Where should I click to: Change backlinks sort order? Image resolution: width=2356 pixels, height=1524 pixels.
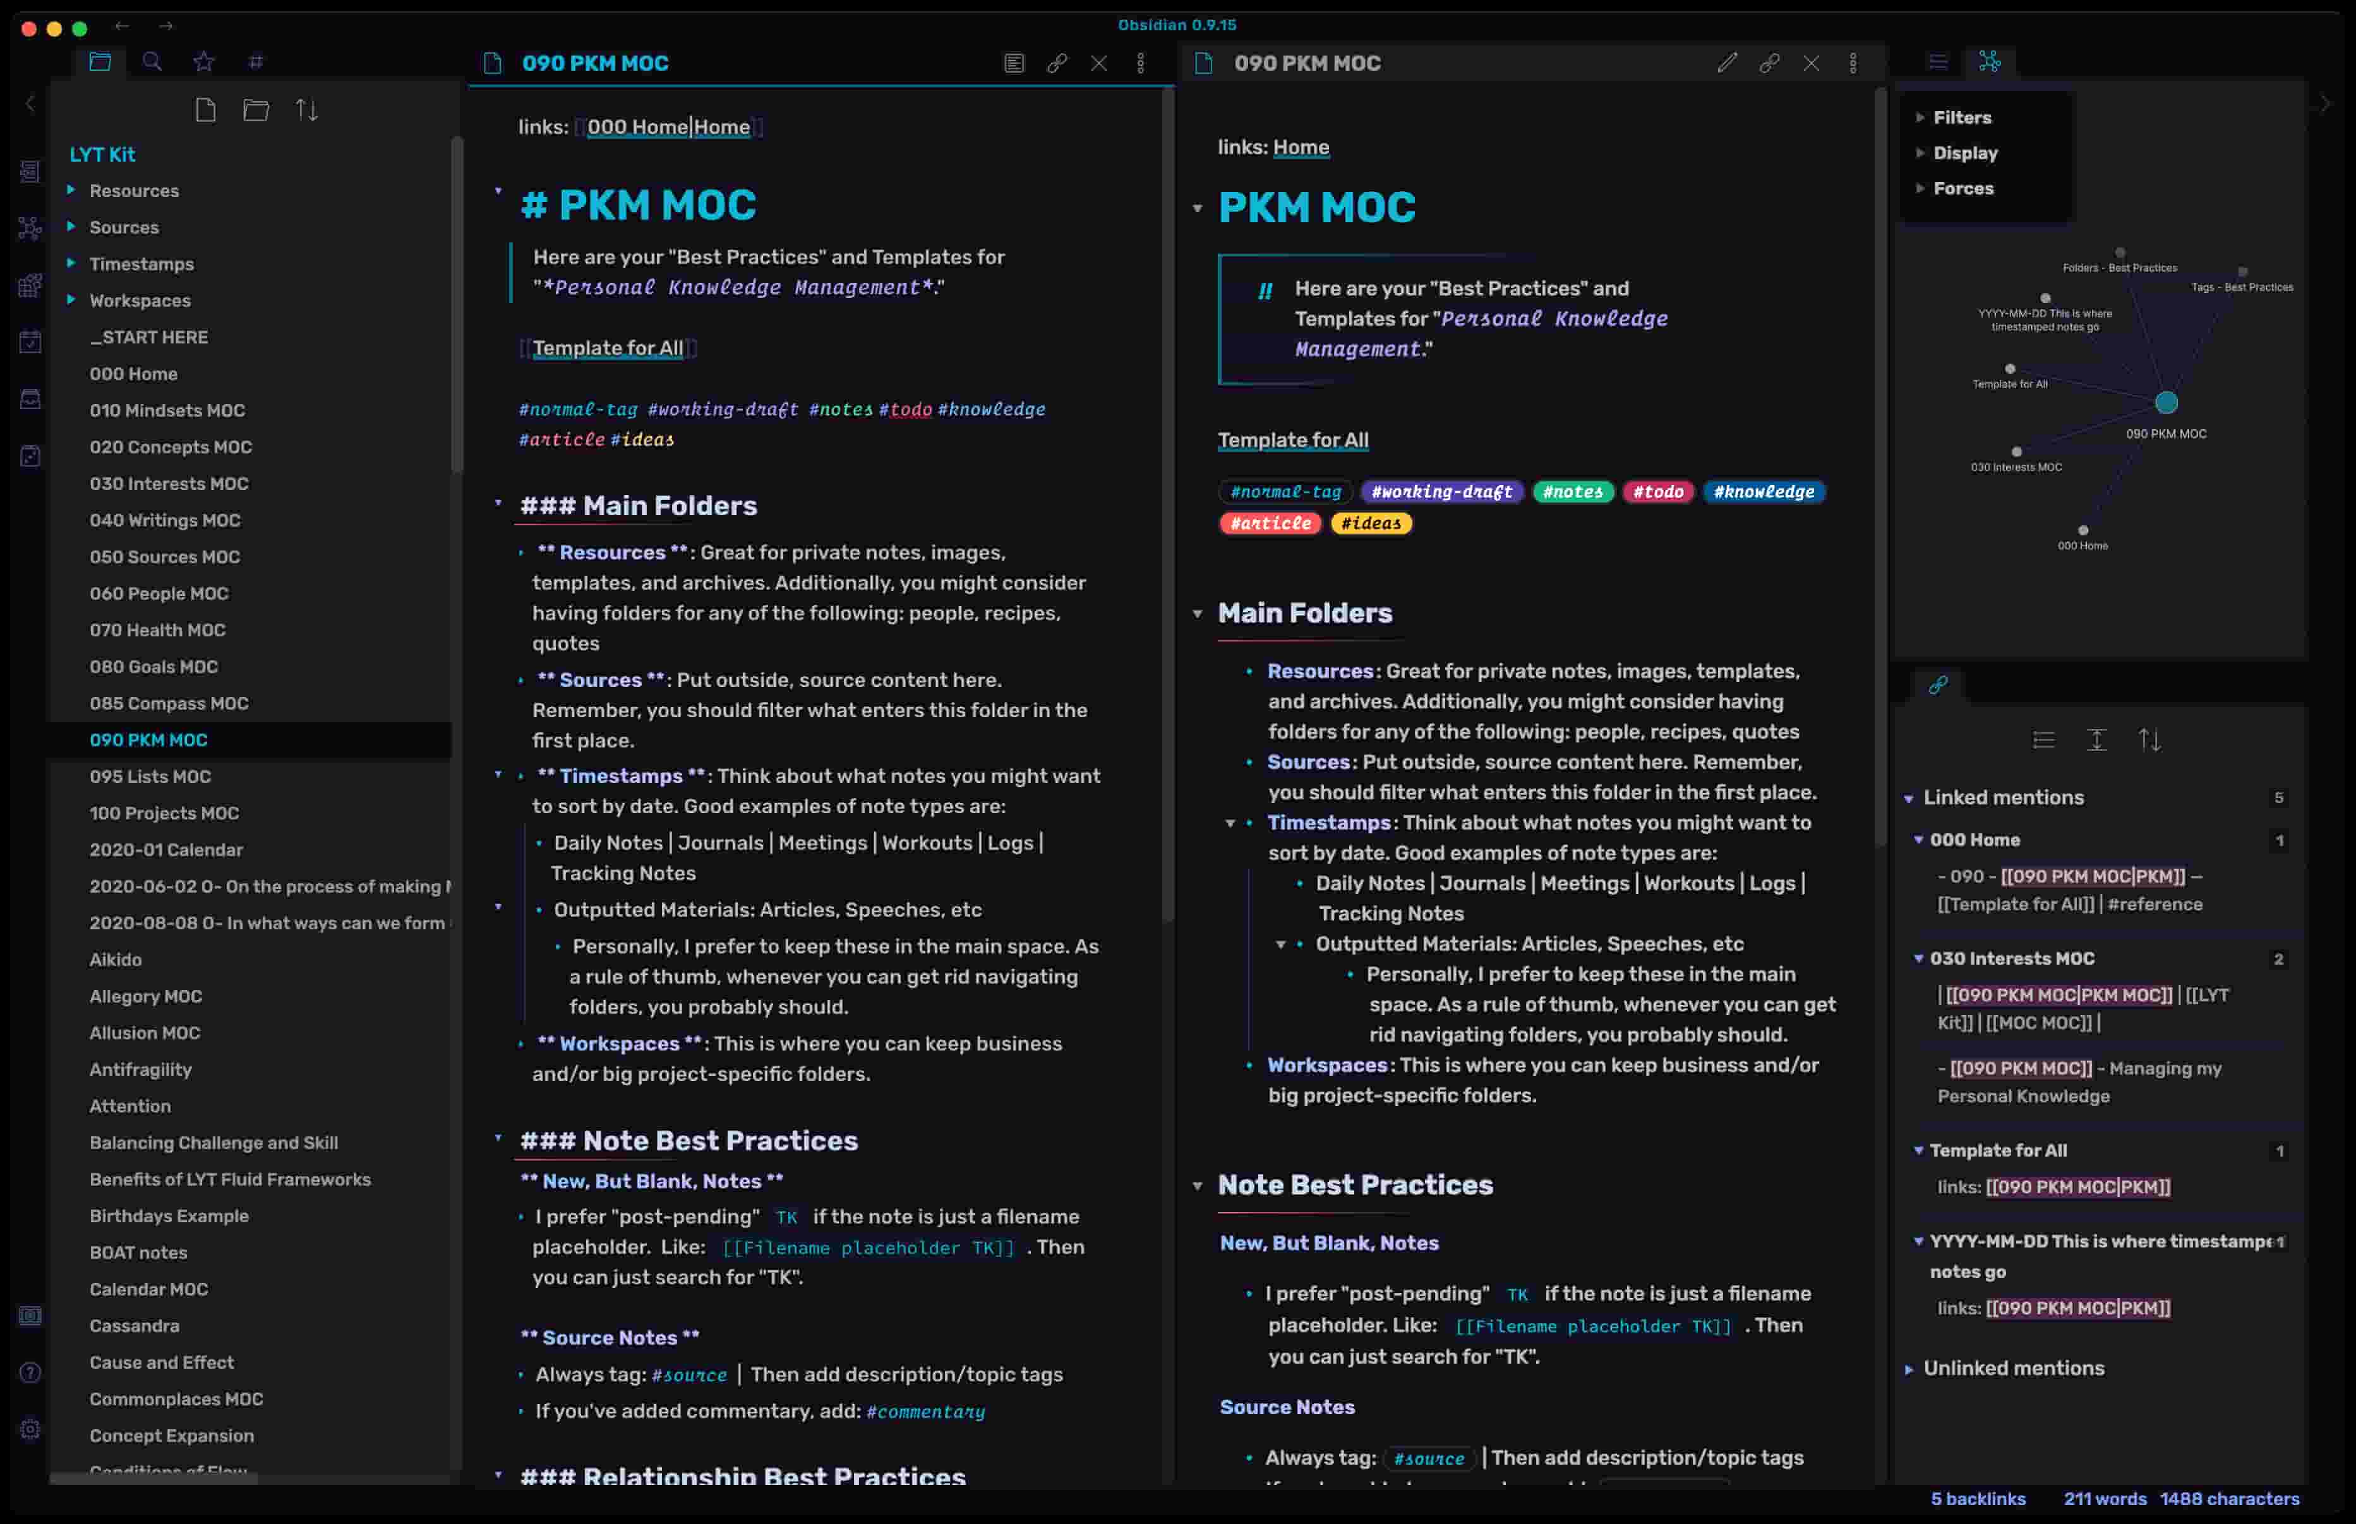tap(2149, 741)
